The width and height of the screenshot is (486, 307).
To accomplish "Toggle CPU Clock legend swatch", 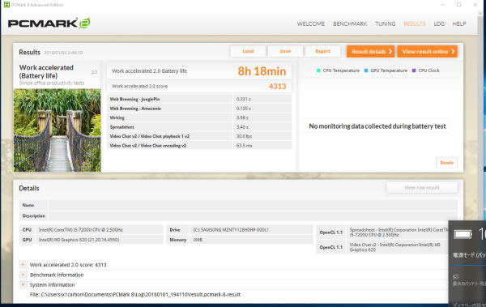I will (413, 70).
